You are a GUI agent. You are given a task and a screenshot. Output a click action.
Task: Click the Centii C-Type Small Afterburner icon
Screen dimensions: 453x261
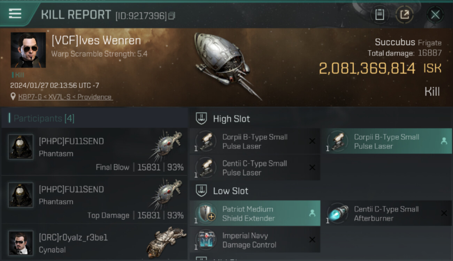tap(338, 213)
